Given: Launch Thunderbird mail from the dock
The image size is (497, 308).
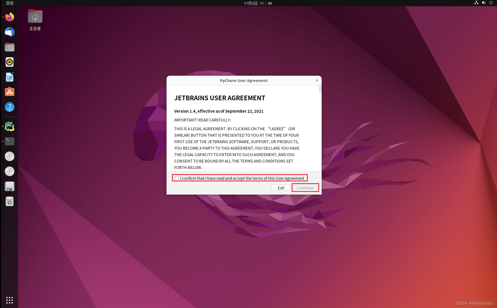Looking at the screenshot, I should click(x=10, y=32).
